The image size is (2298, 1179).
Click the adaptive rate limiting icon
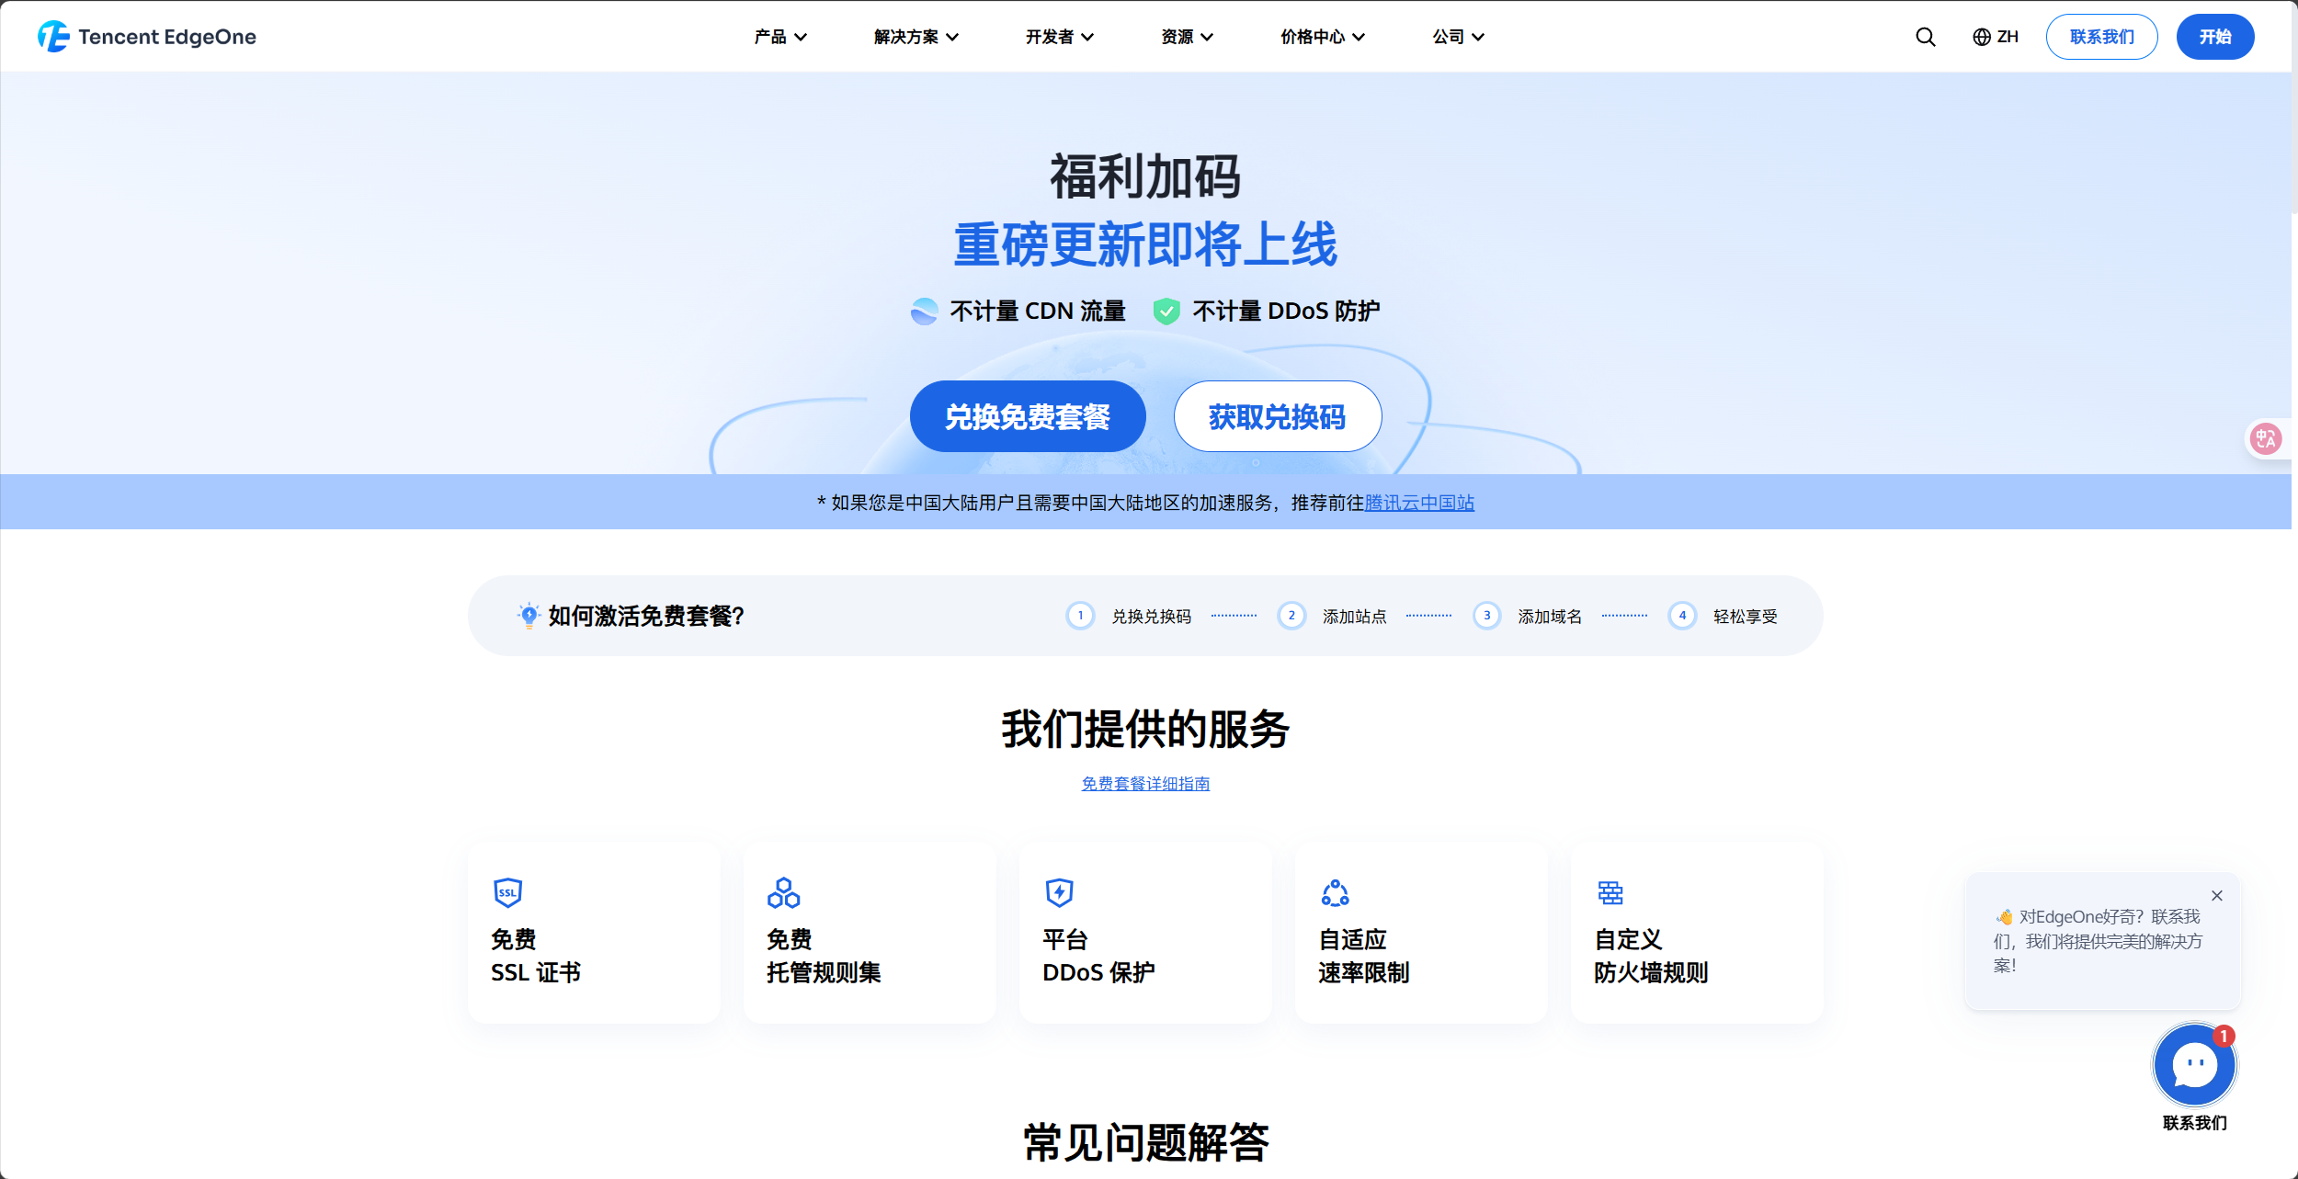click(1335, 892)
